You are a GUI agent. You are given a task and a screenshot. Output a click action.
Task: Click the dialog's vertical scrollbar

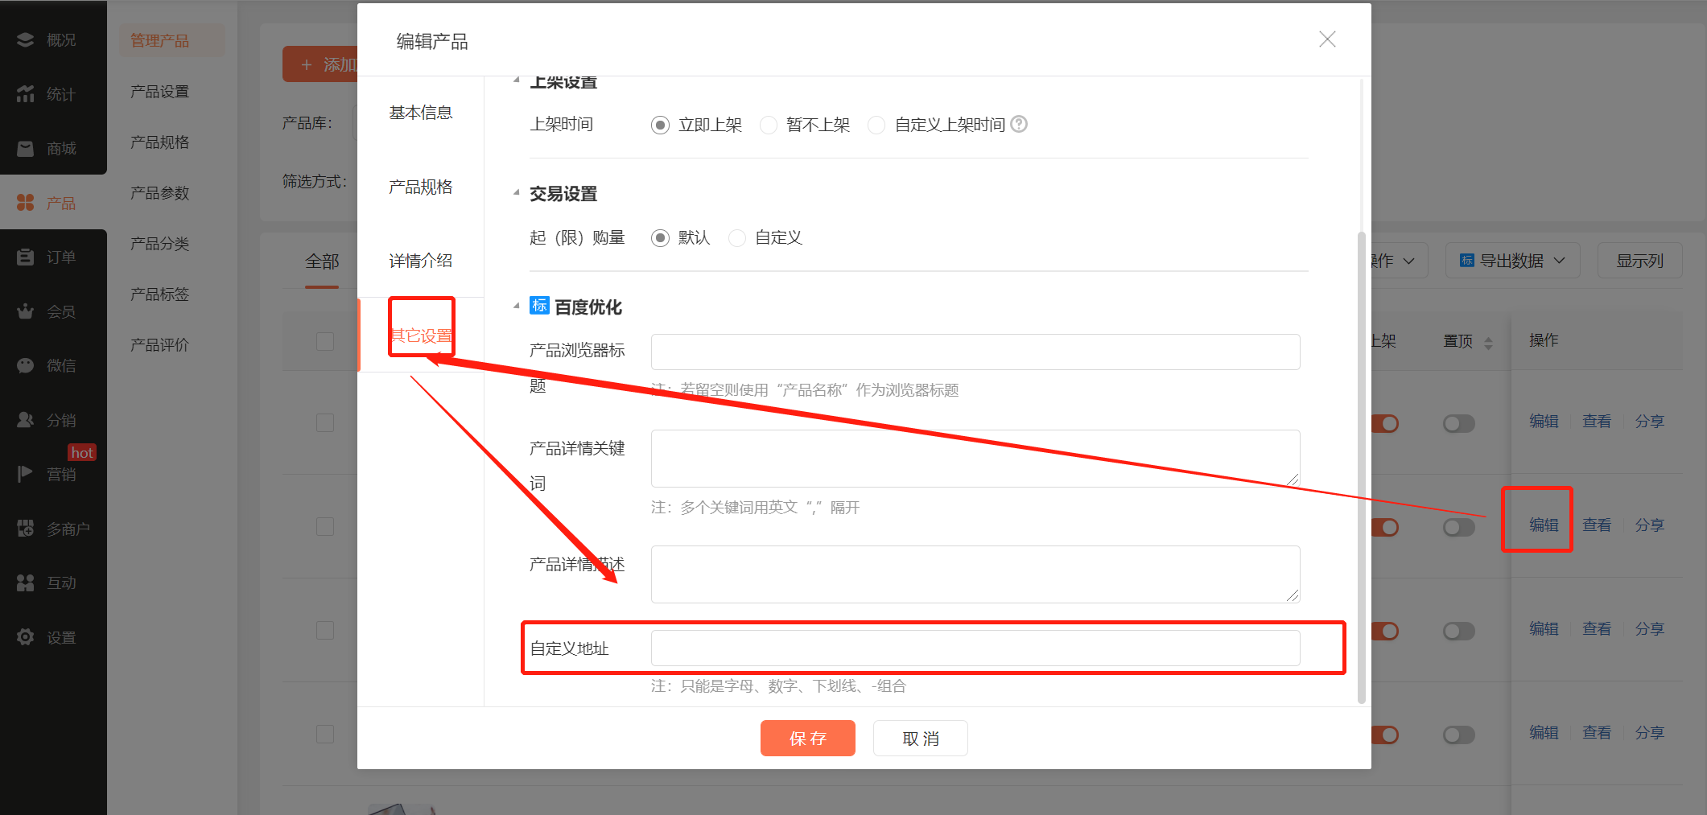(1362, 467)
